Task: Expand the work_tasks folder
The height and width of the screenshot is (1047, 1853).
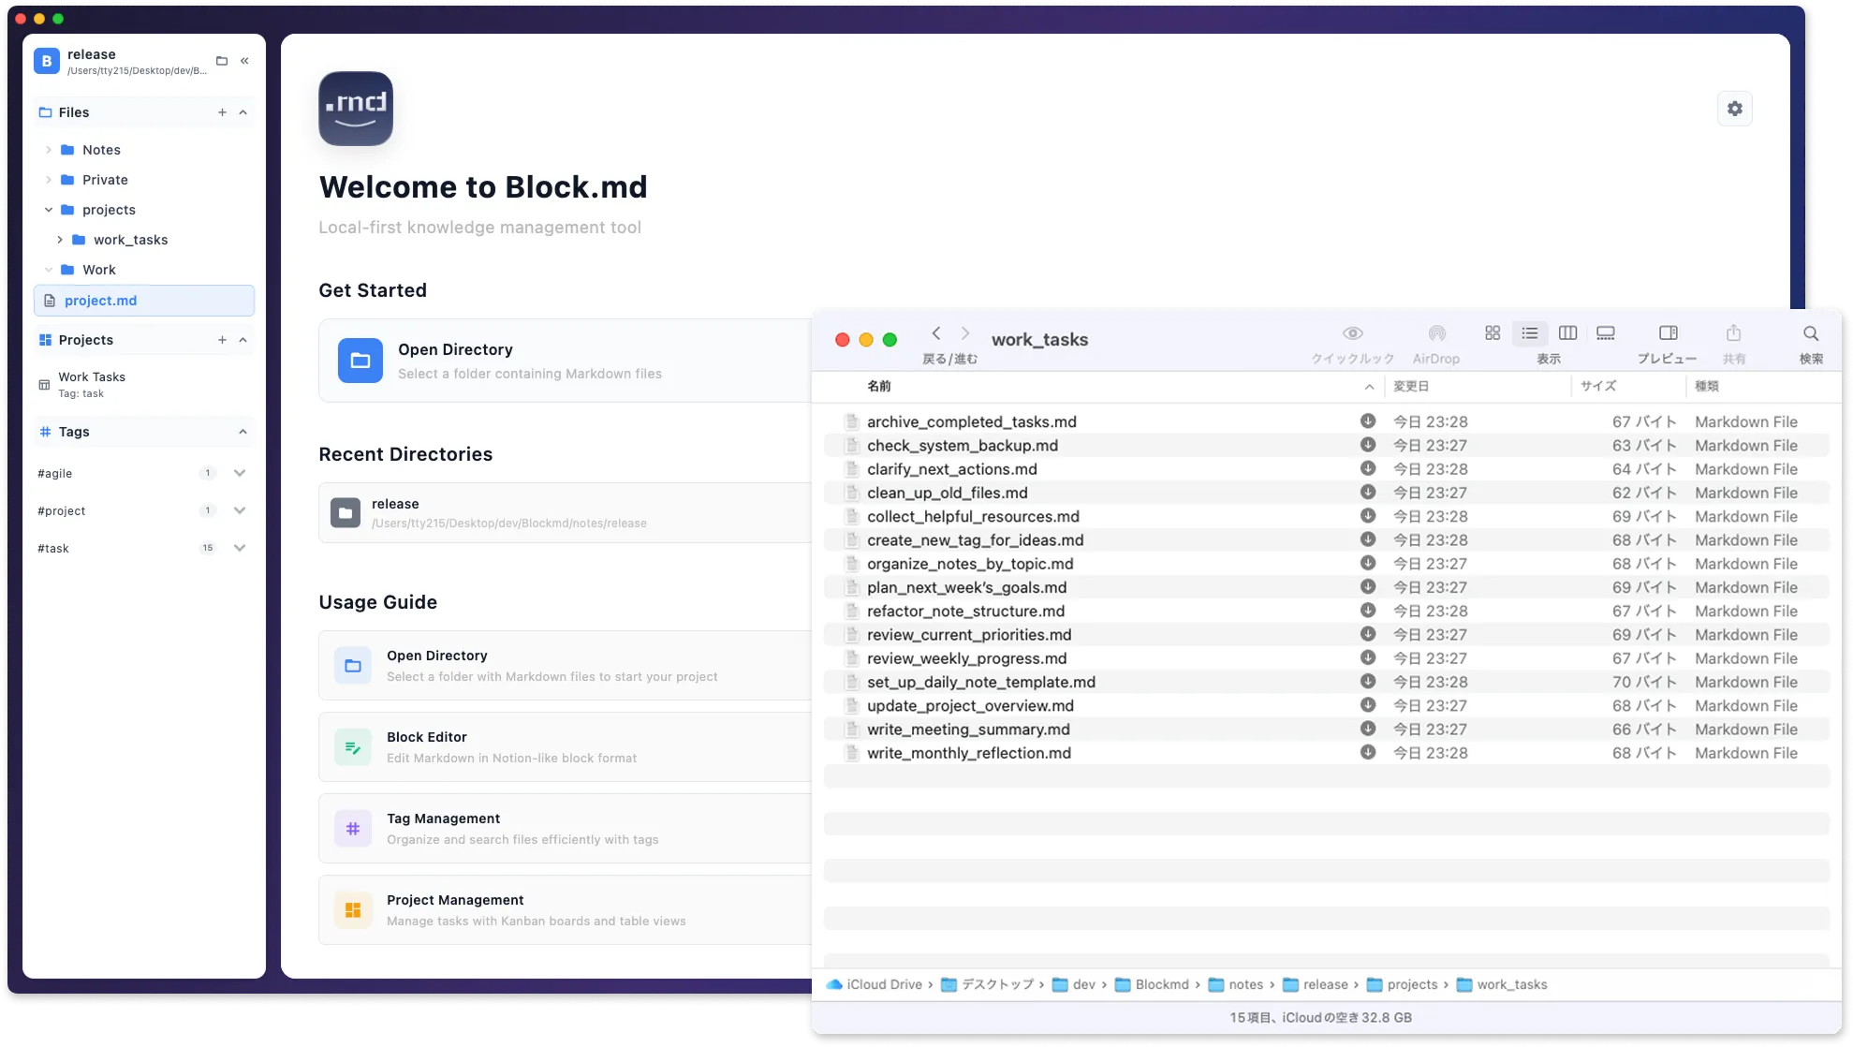Action: 60,240
